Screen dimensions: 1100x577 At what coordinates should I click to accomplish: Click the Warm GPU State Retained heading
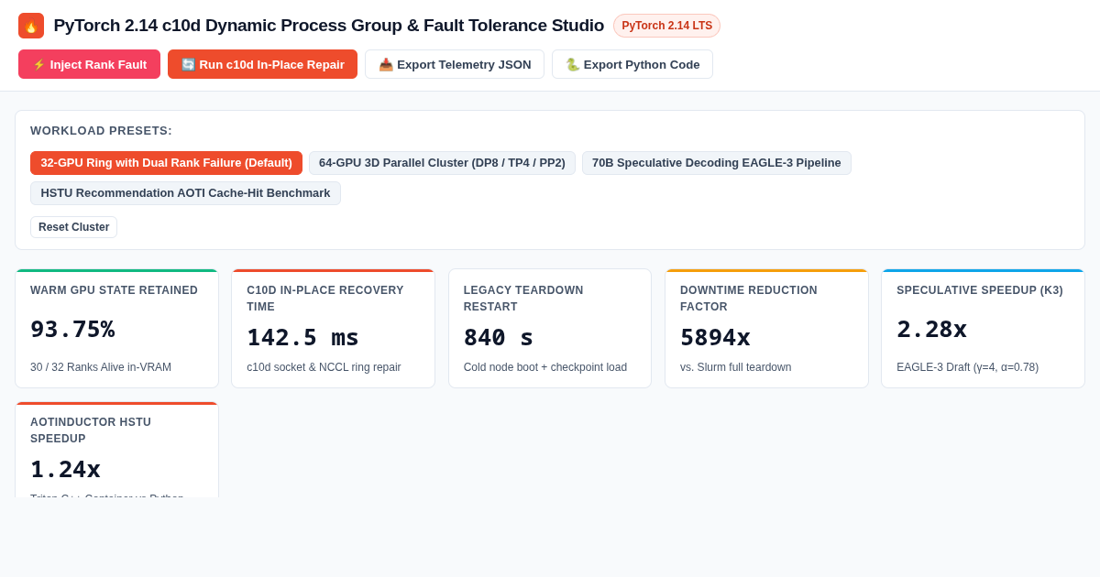(x=114, y=290)
